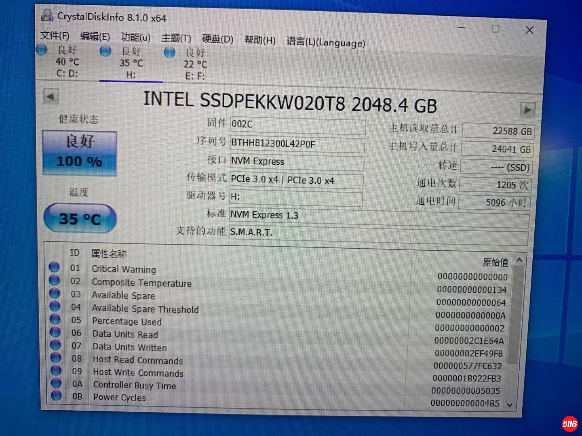Click the status orb for Host Read Commands

pos(56,358)
